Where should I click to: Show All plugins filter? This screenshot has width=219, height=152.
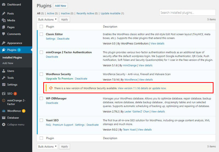pyautogui.click(x=39, y=13)
